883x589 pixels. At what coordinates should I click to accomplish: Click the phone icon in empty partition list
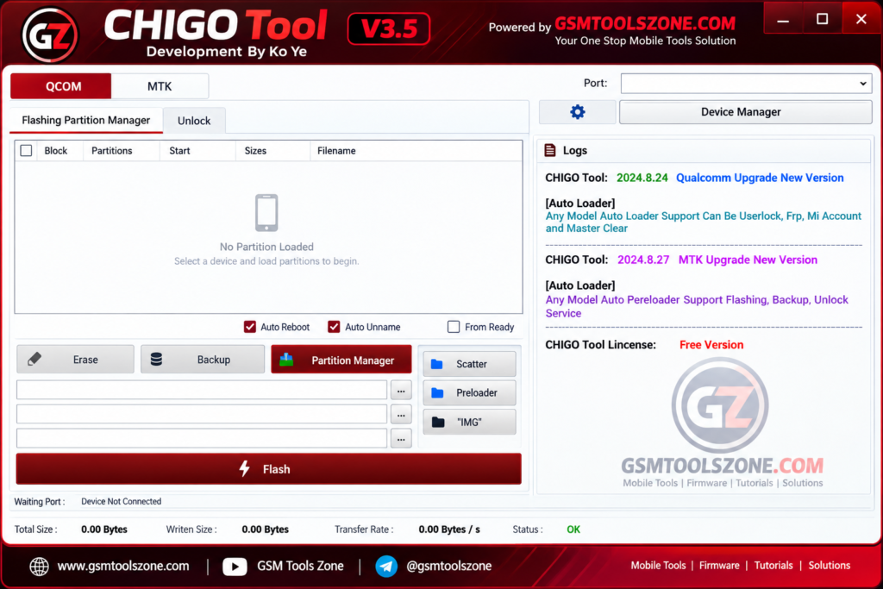(266, 213)
